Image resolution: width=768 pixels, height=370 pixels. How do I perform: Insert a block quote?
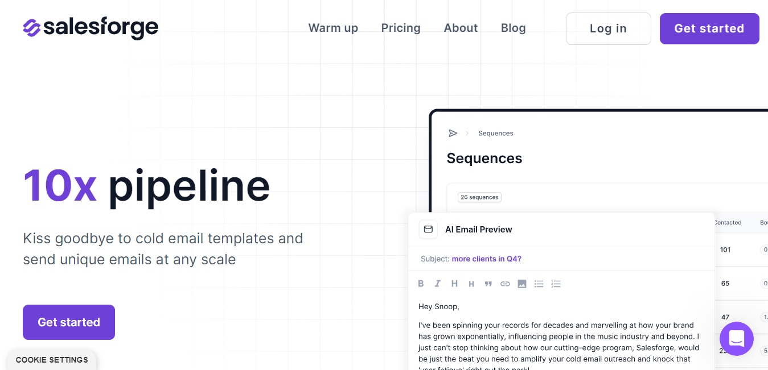coord(488,284)
